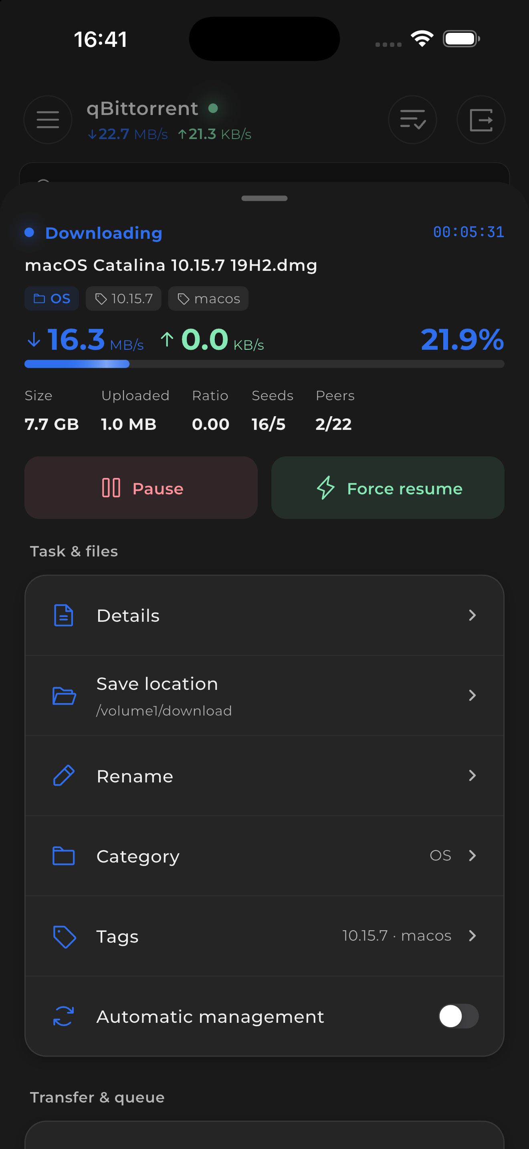The width and height of the screenshot is (529, 1149).
Task: Click the 1.0 MB uploaded value
Action: pos(129,424)
